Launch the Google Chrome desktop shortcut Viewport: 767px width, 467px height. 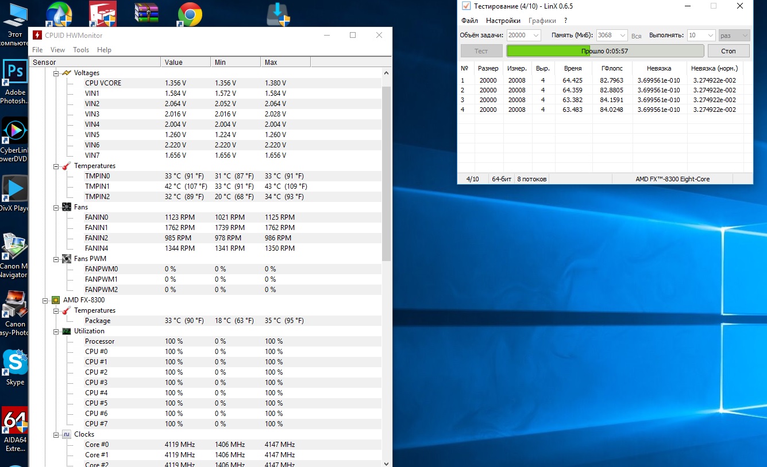tap(190, 14)
